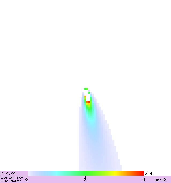The image size is (171, 183).
Task: Click the "Copyright 2025" text
Action: click(12, 178)
